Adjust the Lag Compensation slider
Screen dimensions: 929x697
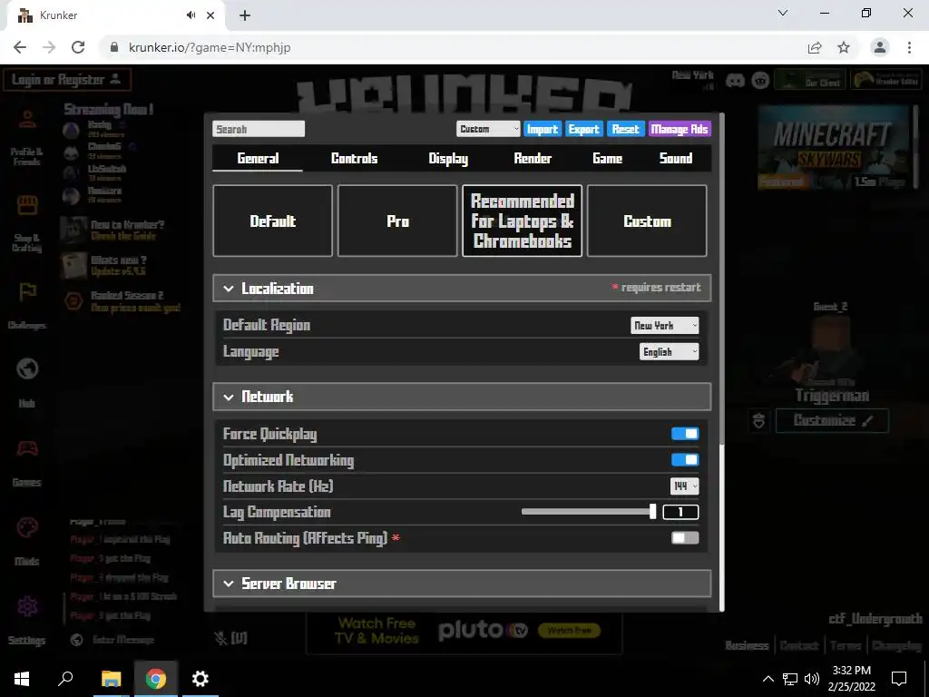click(589, 512)
